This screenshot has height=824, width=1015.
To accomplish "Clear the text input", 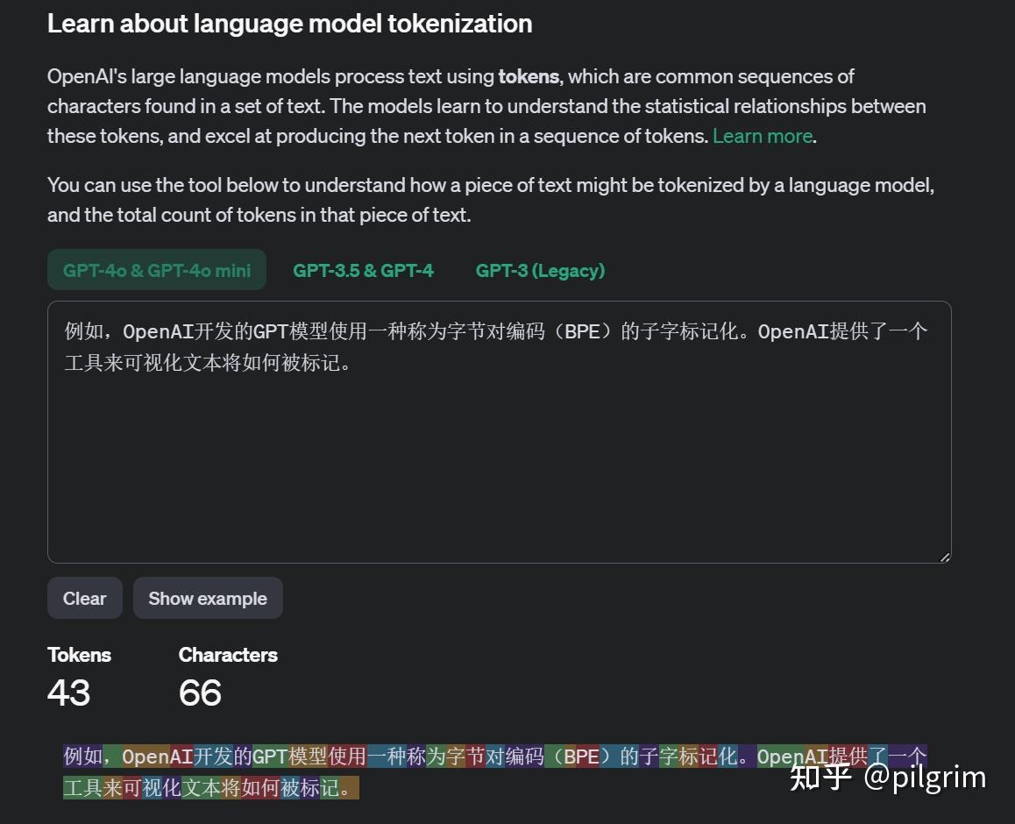I will coord(84,598).
